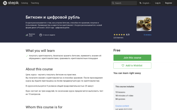This screenshot has width=177, height=110.
Task: Click the You can learn right away text
Action: pos(127,73)
